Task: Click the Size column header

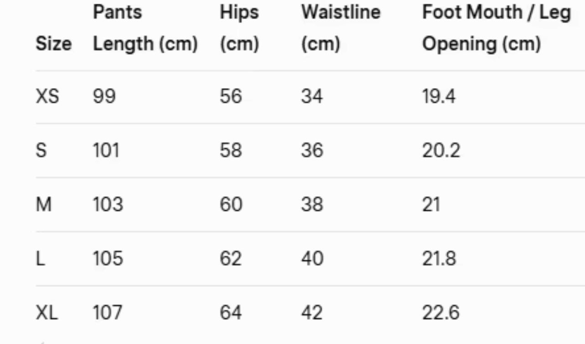Action: coord(53,44)
